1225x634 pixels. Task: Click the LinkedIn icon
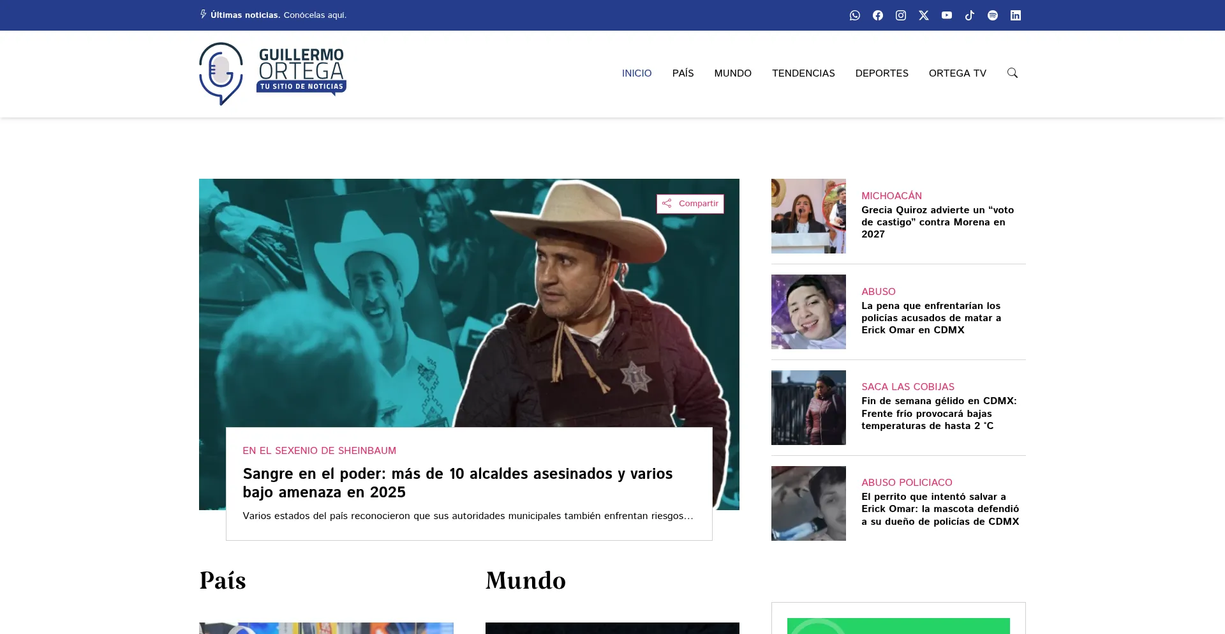pos(1016,15)
